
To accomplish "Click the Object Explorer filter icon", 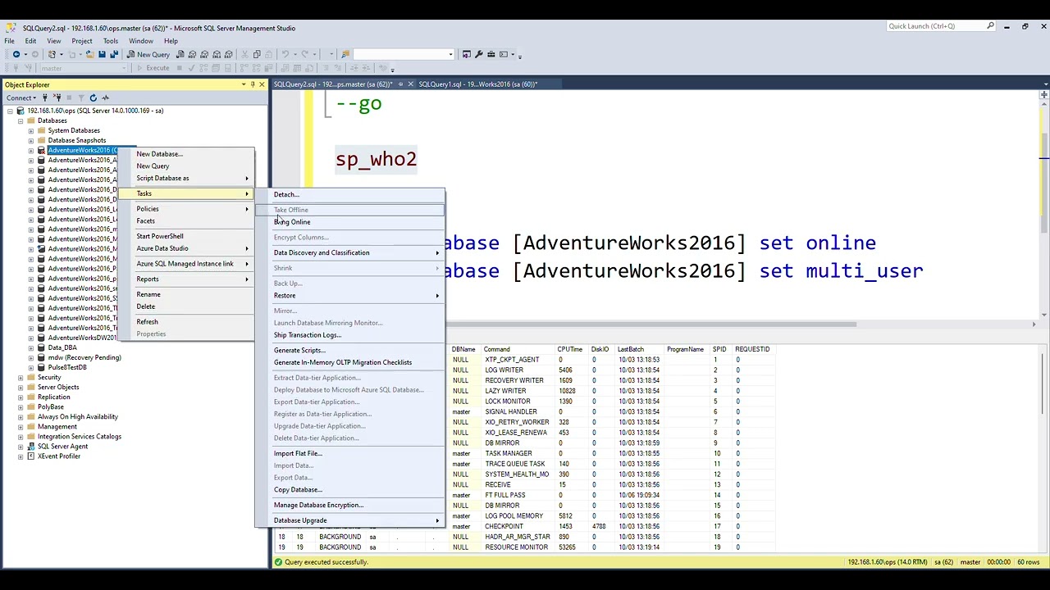I will [80, 98].
